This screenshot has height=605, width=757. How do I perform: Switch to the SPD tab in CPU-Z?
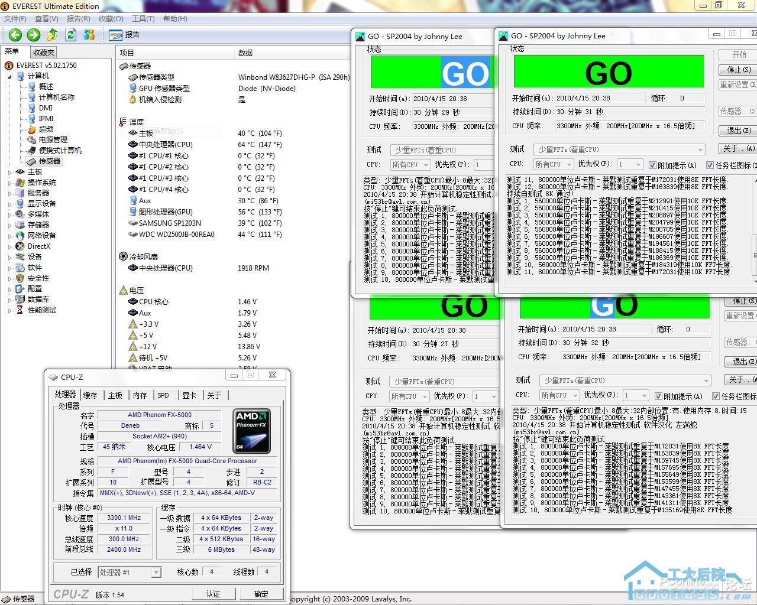tap(163, 395)
